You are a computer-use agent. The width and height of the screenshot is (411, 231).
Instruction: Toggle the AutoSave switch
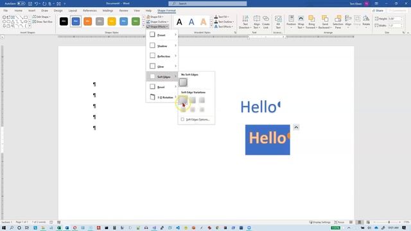[21, 4]
